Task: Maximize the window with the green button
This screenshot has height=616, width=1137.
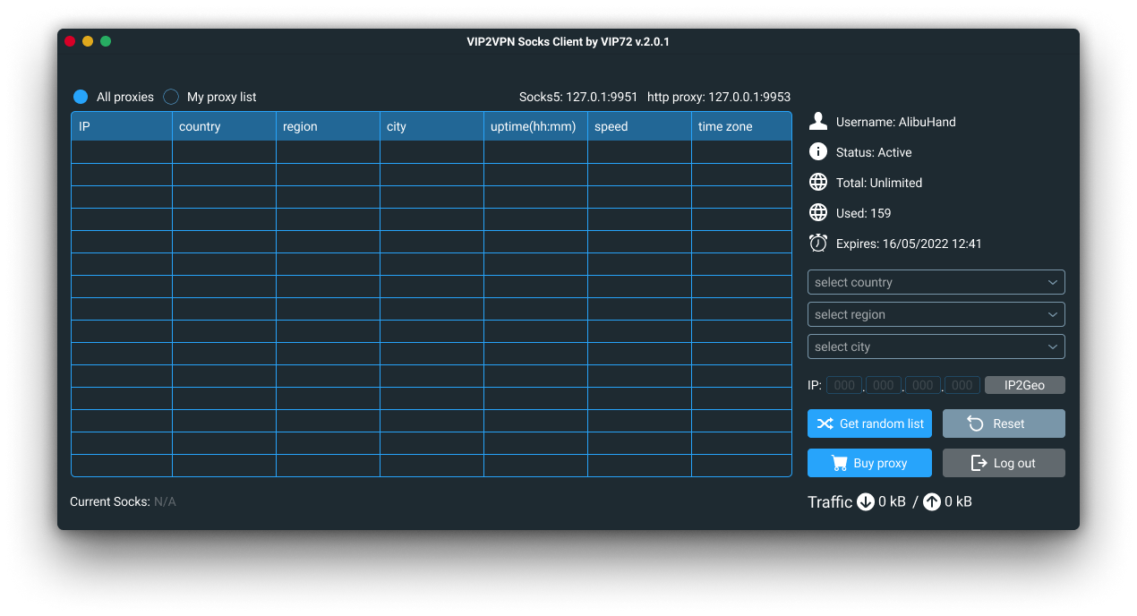Action: 106,41
